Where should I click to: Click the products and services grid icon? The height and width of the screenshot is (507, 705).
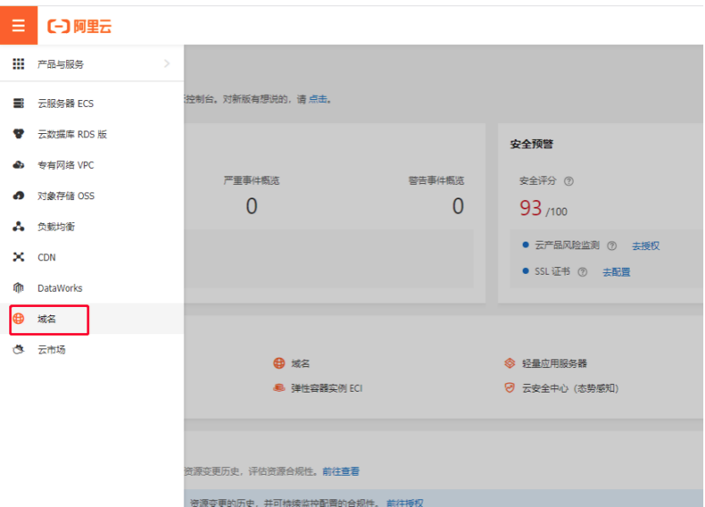[19, 64]
